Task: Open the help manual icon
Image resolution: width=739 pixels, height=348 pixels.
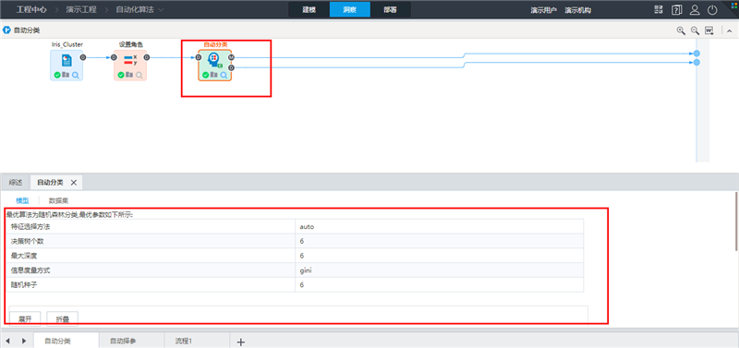Action: point(677,10)
